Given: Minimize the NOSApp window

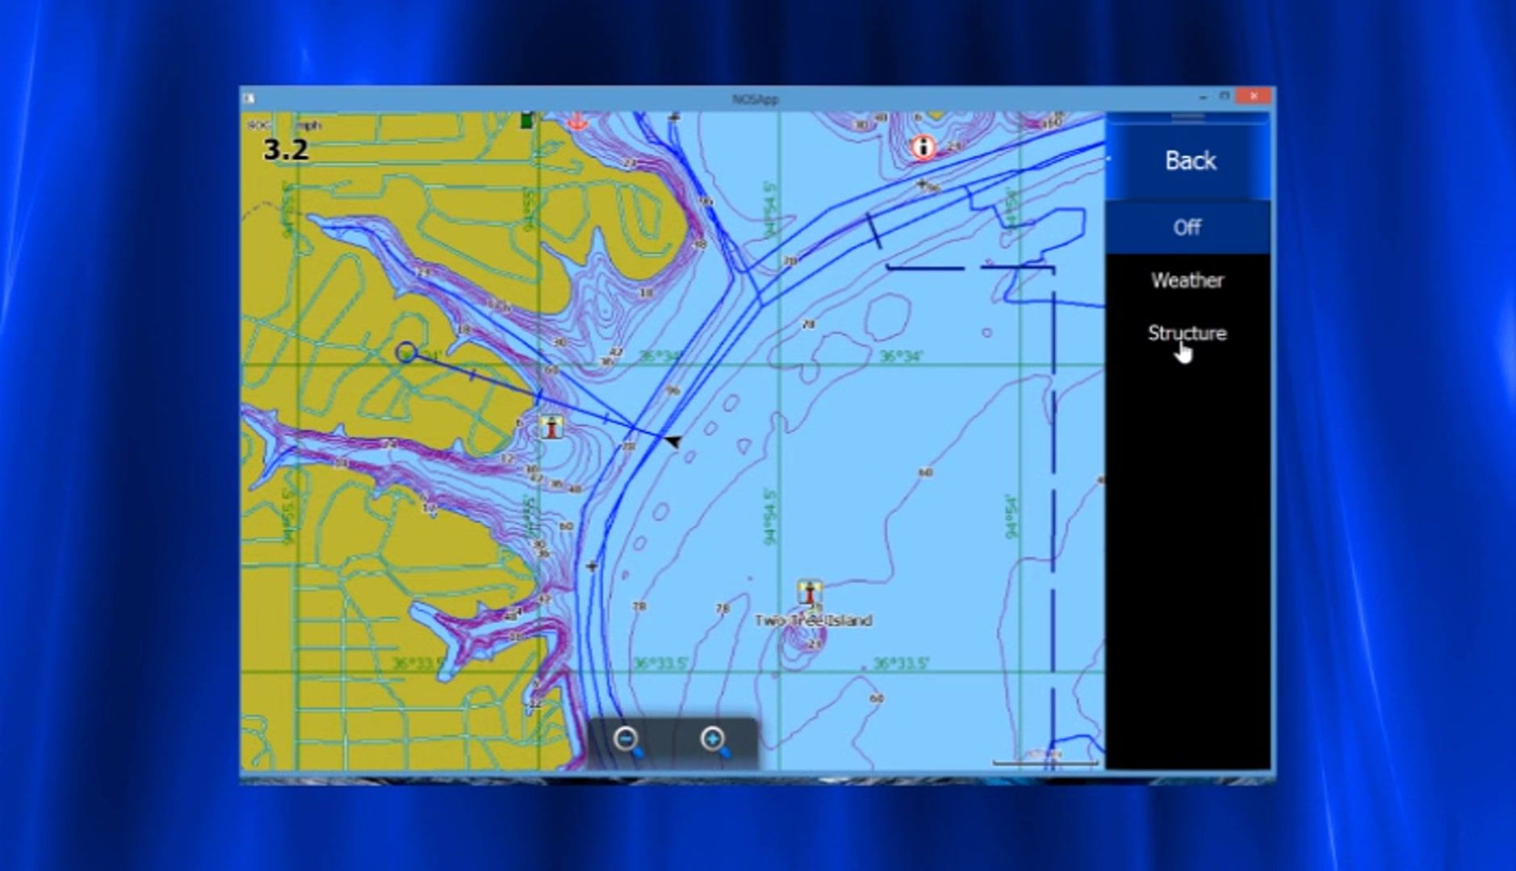Looking at the screenshot, I should point(1204,97).
